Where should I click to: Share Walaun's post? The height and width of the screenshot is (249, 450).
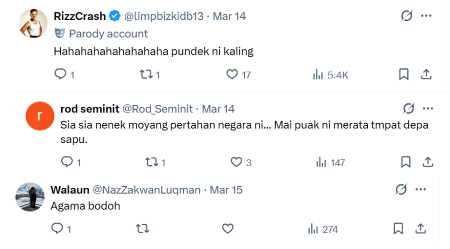pyautogui.click(x=421, y=229)
